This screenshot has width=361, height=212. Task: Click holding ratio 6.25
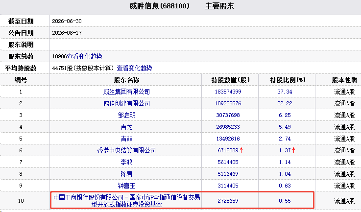(x=285, y=115)
